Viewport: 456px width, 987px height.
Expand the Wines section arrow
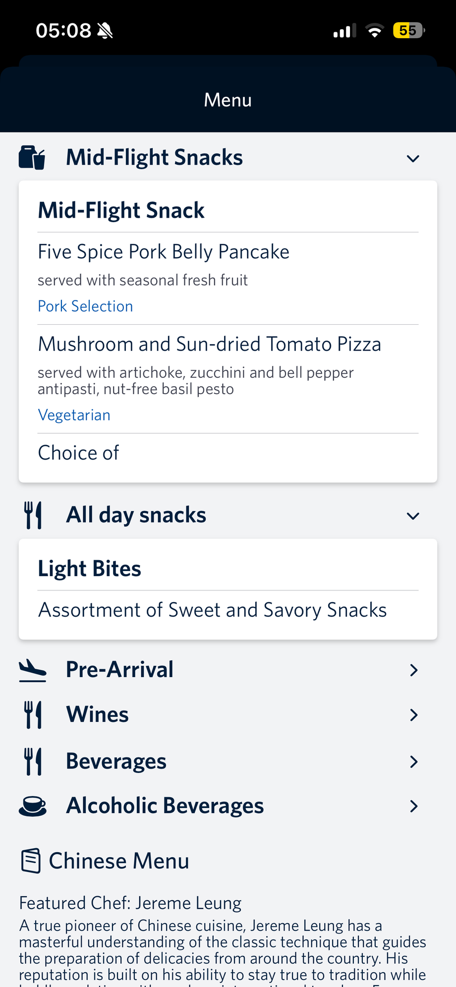point(414,715)
